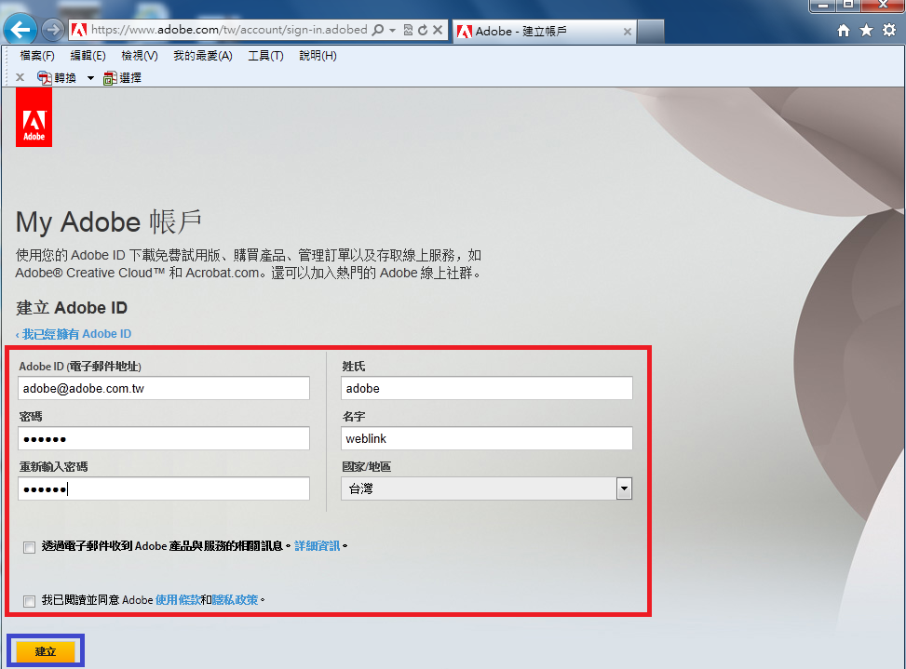Click the 轉換 PDF convert button
Screen dimensions: 906x669
click(x=57, y=77)
